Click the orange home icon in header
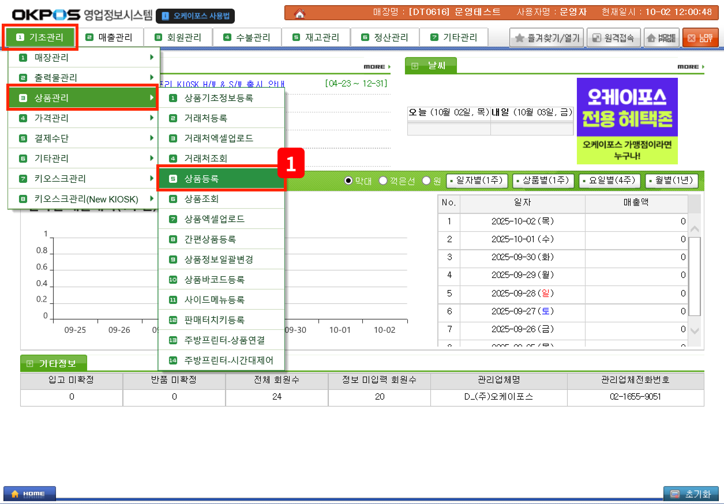Screen dimensions: 724x504 click(x=300, y=13)
